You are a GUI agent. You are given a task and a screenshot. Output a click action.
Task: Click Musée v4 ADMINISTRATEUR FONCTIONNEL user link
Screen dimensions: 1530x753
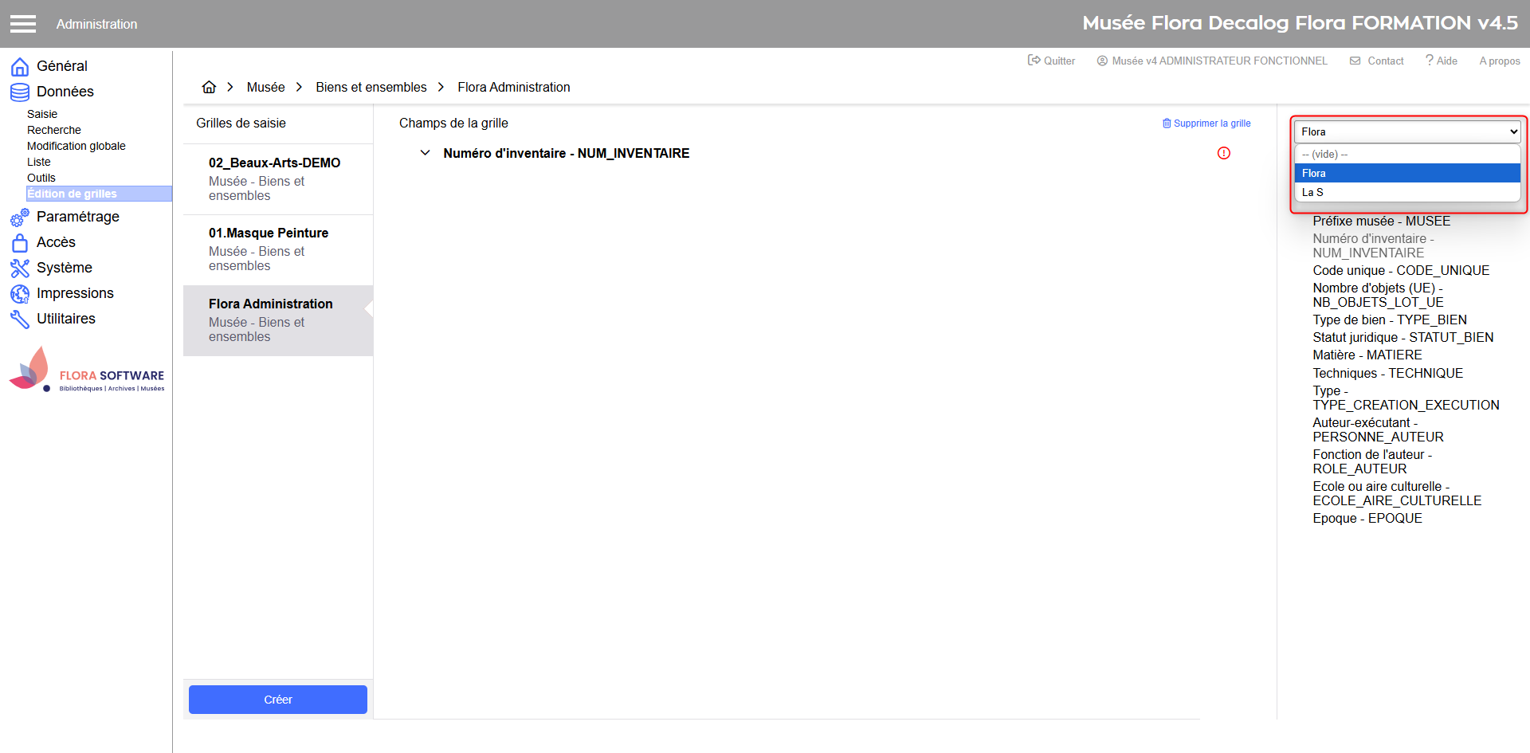tap(1219, 61)
